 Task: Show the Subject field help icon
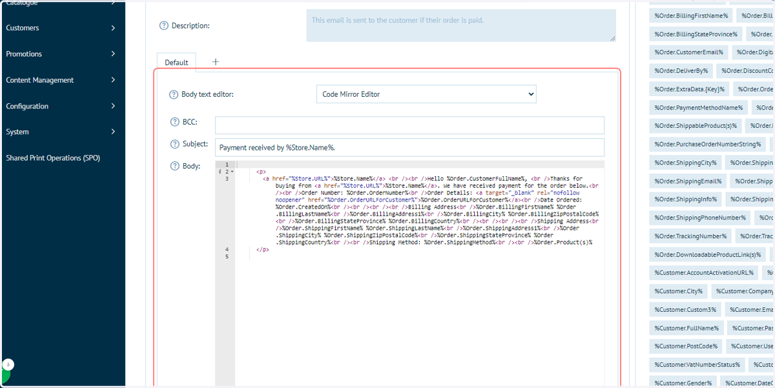pos(174,144)
